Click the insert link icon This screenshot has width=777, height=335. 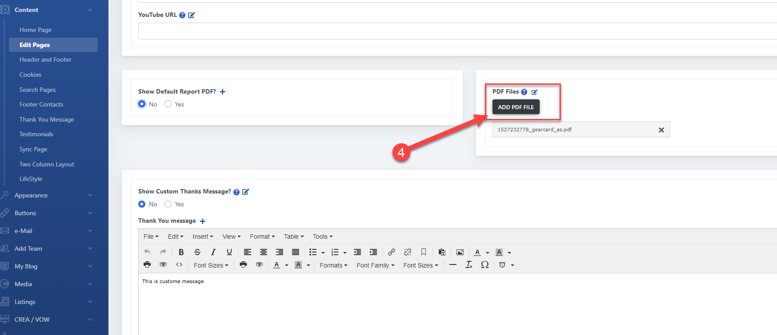click(x=391, y=252)
